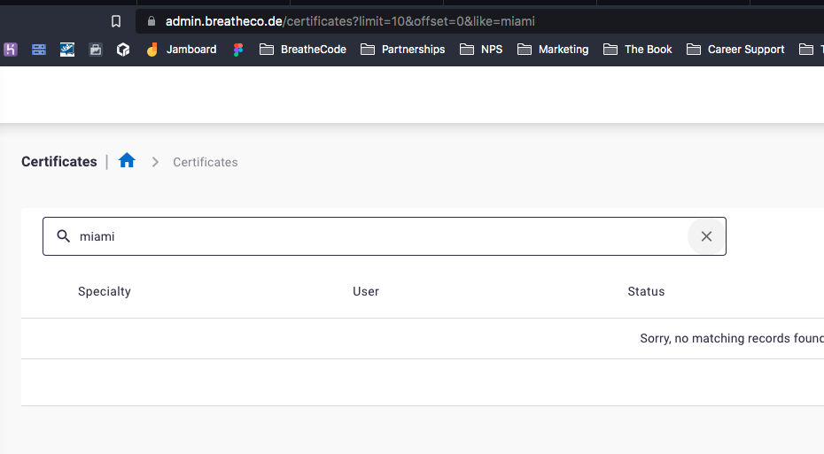Open the Jamboard bookmark
Image resolution: width=824 pixels, height=454 pixels.
182,50
